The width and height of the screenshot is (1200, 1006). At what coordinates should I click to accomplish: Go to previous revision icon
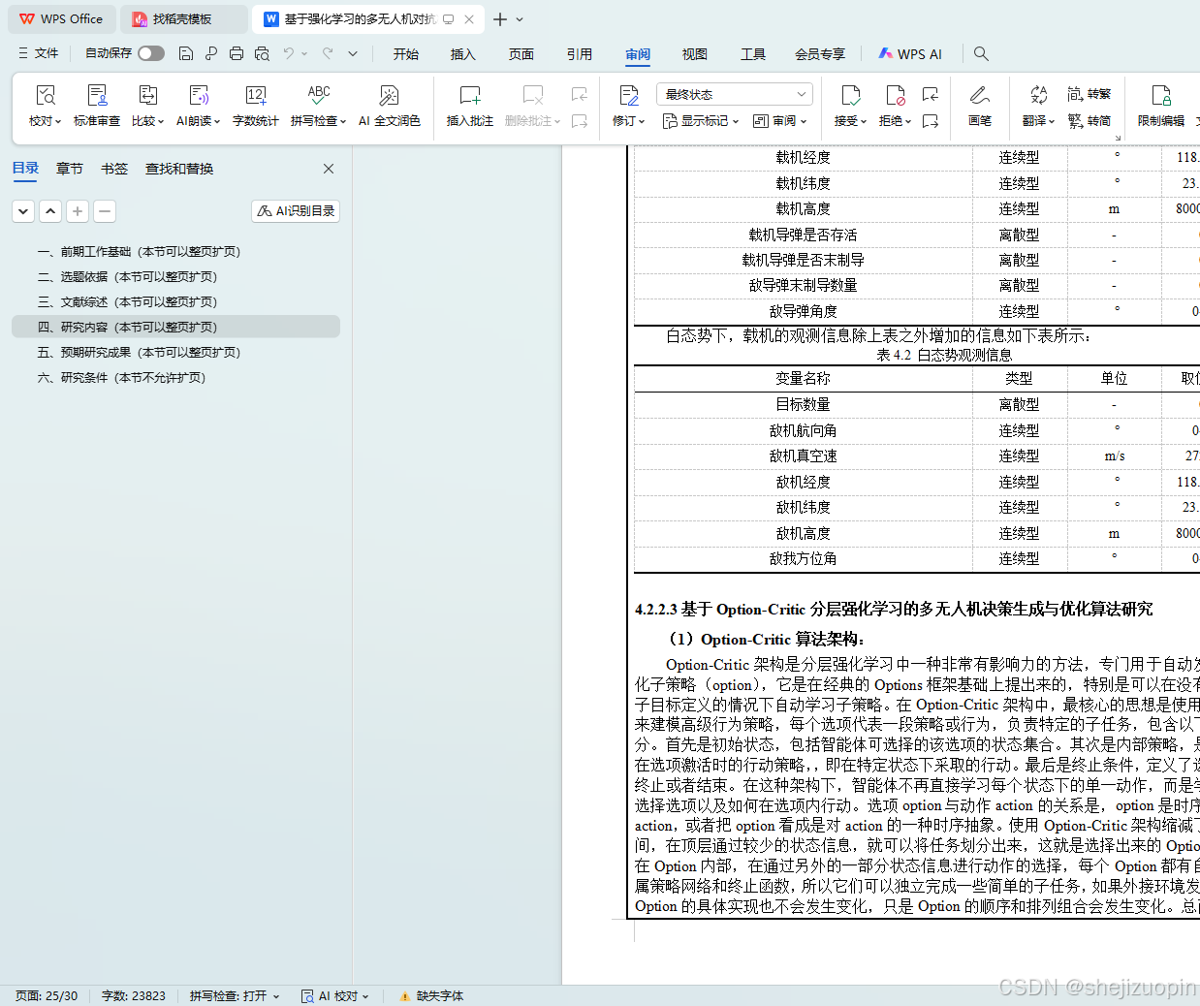tap(931, 94)
